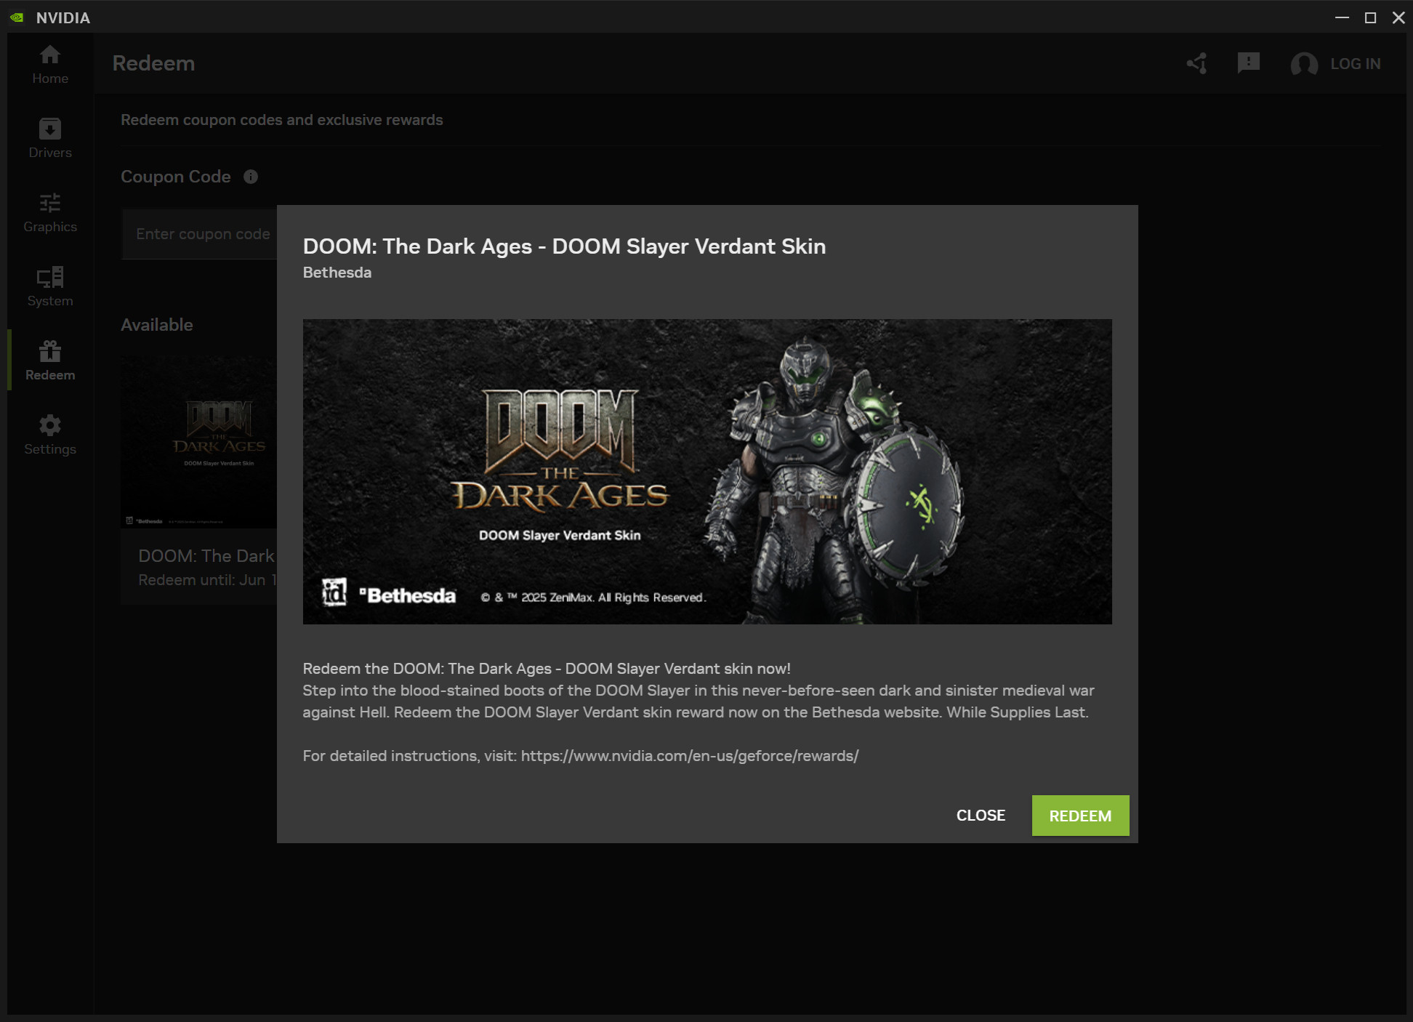Open the Graphics section in sidebar
The width and height of the screenshot is (1413, 1022).
50,212
